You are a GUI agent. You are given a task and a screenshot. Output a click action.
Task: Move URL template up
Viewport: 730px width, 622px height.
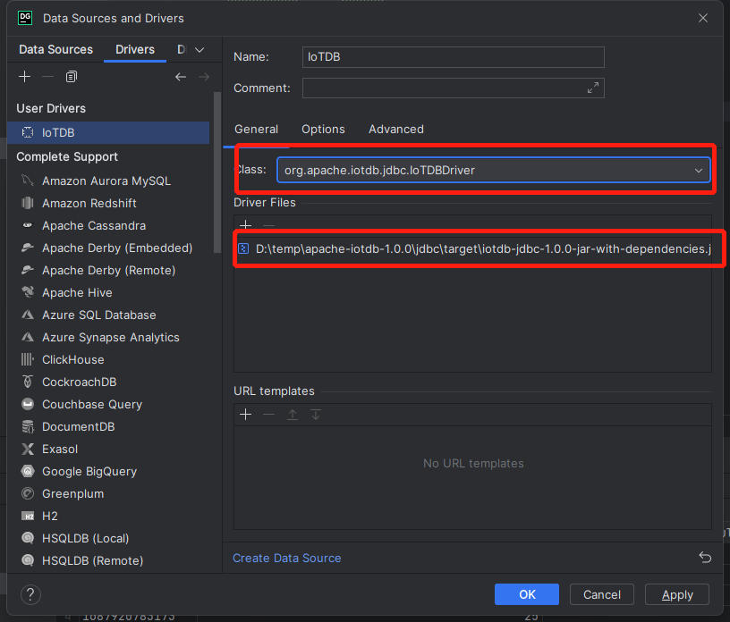pyautogui.click(x=293, y=414)
